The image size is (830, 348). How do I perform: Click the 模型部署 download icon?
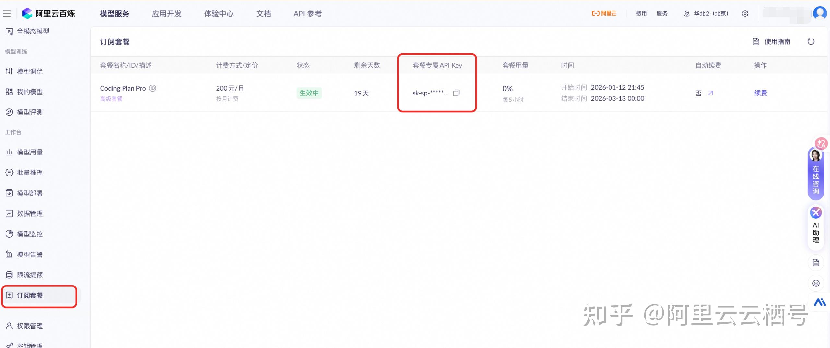(9, 193)
